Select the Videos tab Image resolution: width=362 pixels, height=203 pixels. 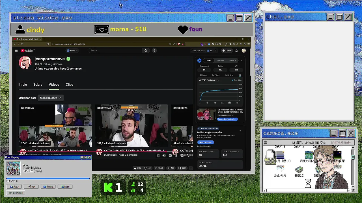tap(54, 85)
